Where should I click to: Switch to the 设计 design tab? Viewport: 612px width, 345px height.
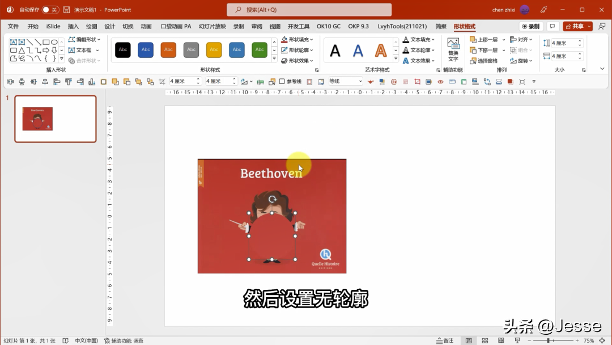[x=110, y=26]
